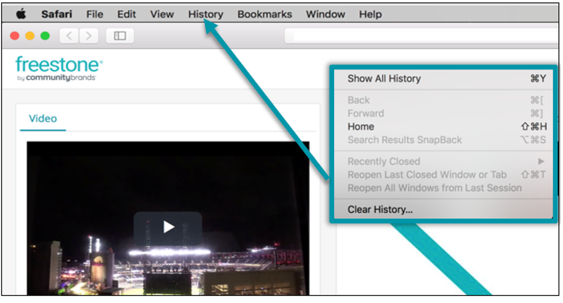
Task: Go back using the back arrow button
Action: pos(69,36)
